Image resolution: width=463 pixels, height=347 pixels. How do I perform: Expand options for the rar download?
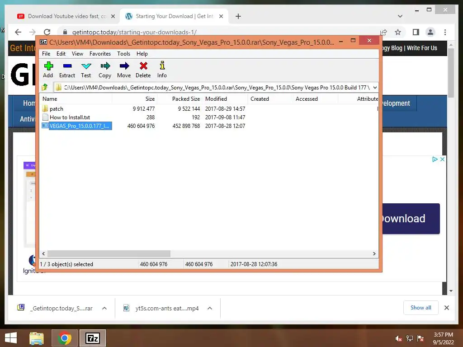tap(104, 308)
